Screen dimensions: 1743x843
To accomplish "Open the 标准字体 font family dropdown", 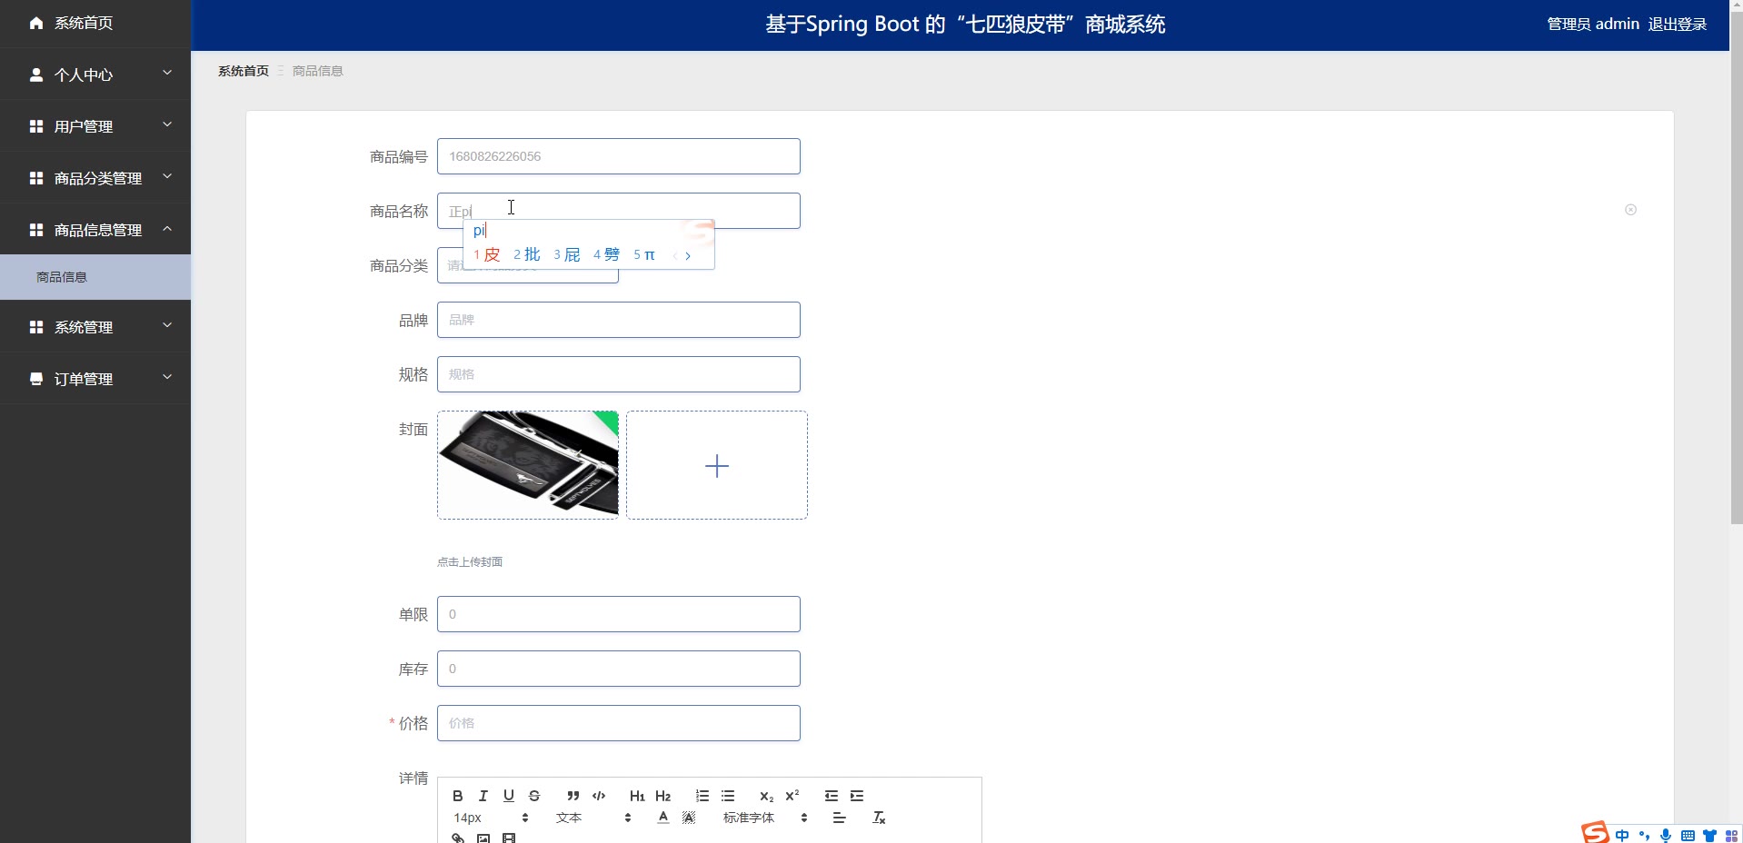I will pyautogui.click(x=765, y=818).
